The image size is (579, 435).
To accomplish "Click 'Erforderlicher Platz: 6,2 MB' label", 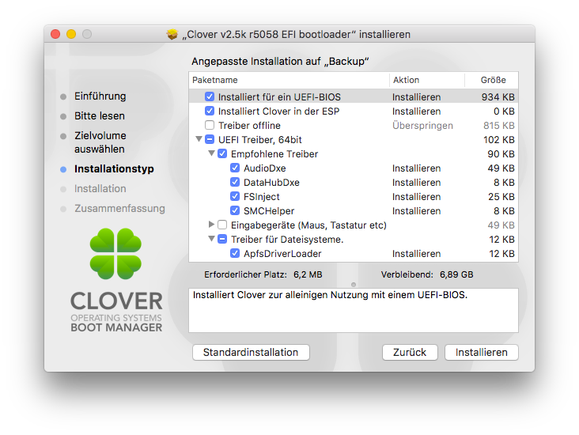I will click(x=263, y=274).
